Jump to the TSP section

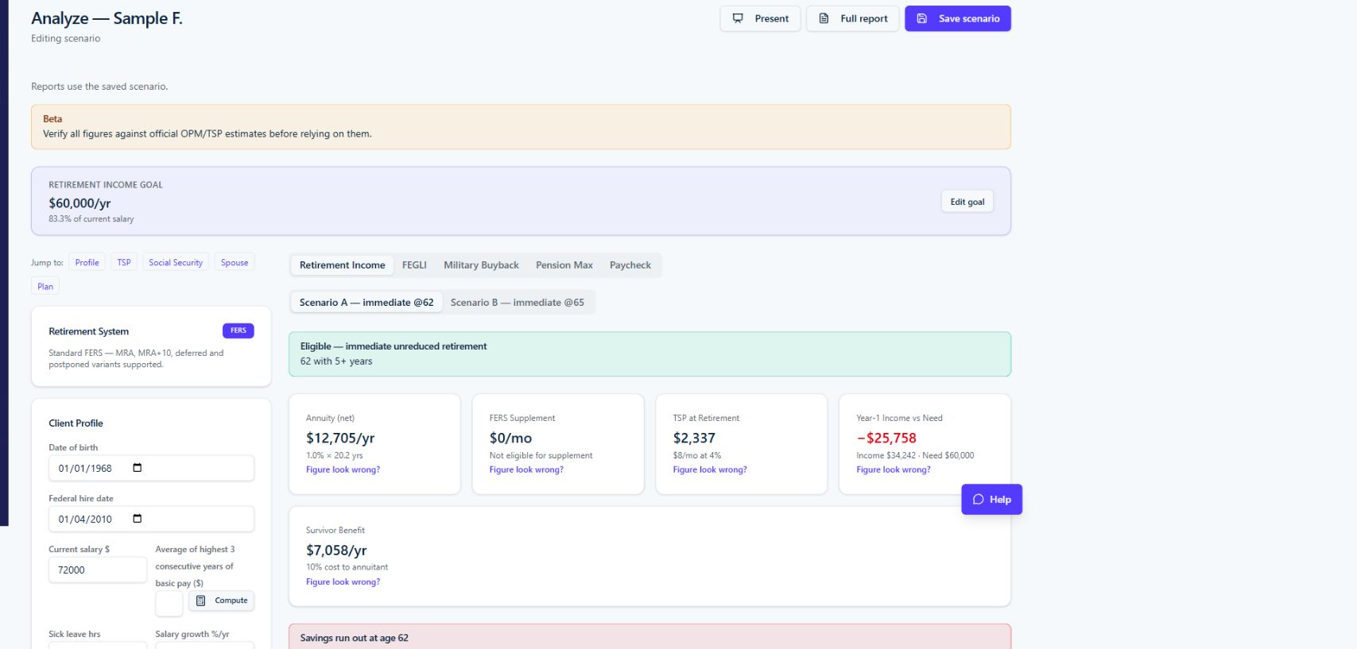click(x=124, y=262)
